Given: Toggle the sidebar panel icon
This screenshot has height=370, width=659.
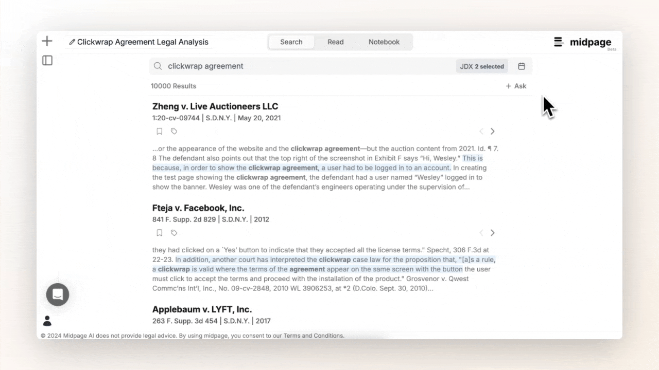Looking at the screenshot, I should click(47, 61).
